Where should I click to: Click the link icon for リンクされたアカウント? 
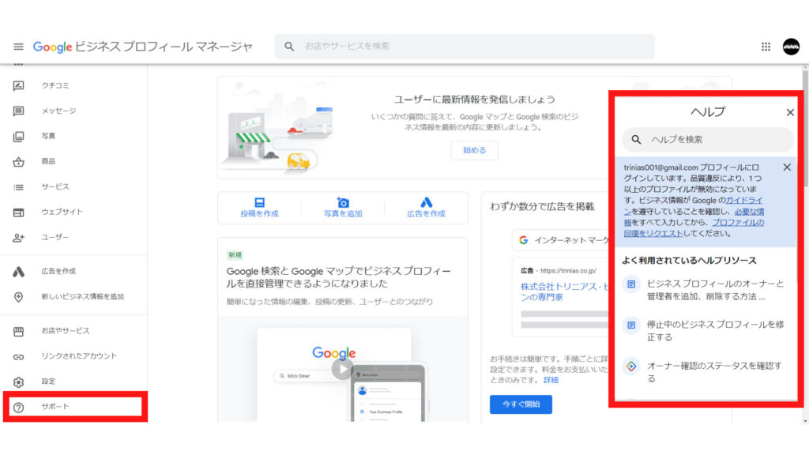pyautogui.click(x=19, y=356)
